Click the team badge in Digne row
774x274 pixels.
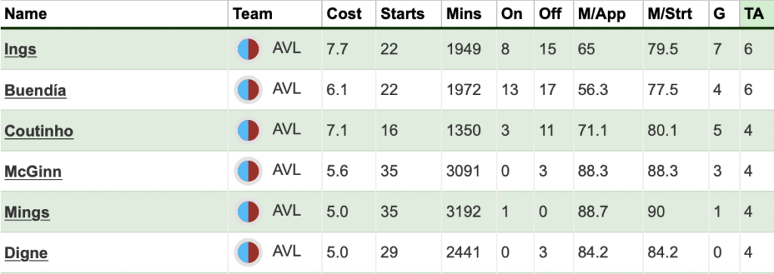tap(248, 253)
